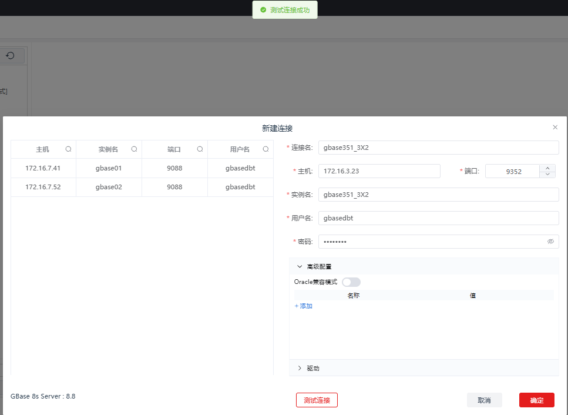
Task: Decrease port number with down arrow
Action: click(x=547, y=174)
